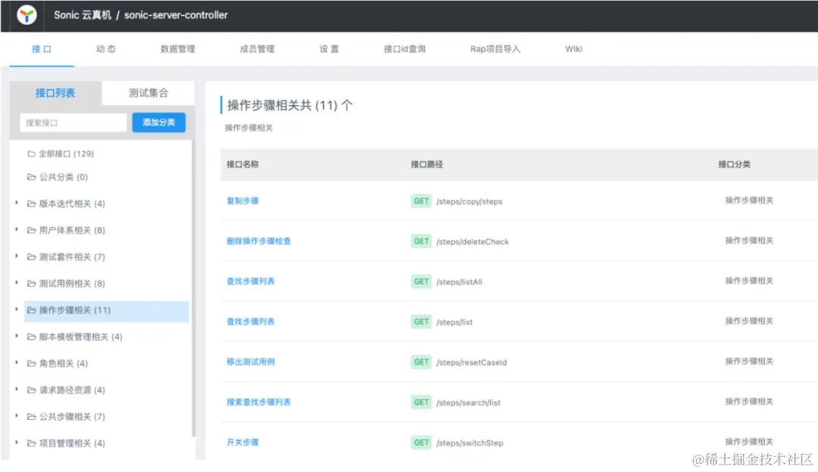Screen dimensions: 818x472
Task: Open the 动态 tab
Action: pos(106,49)
